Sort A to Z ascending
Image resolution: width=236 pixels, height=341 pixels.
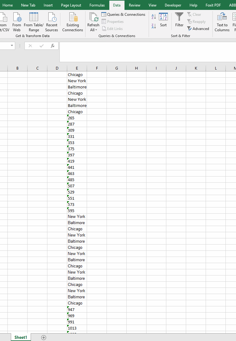[x=154, y=16]
